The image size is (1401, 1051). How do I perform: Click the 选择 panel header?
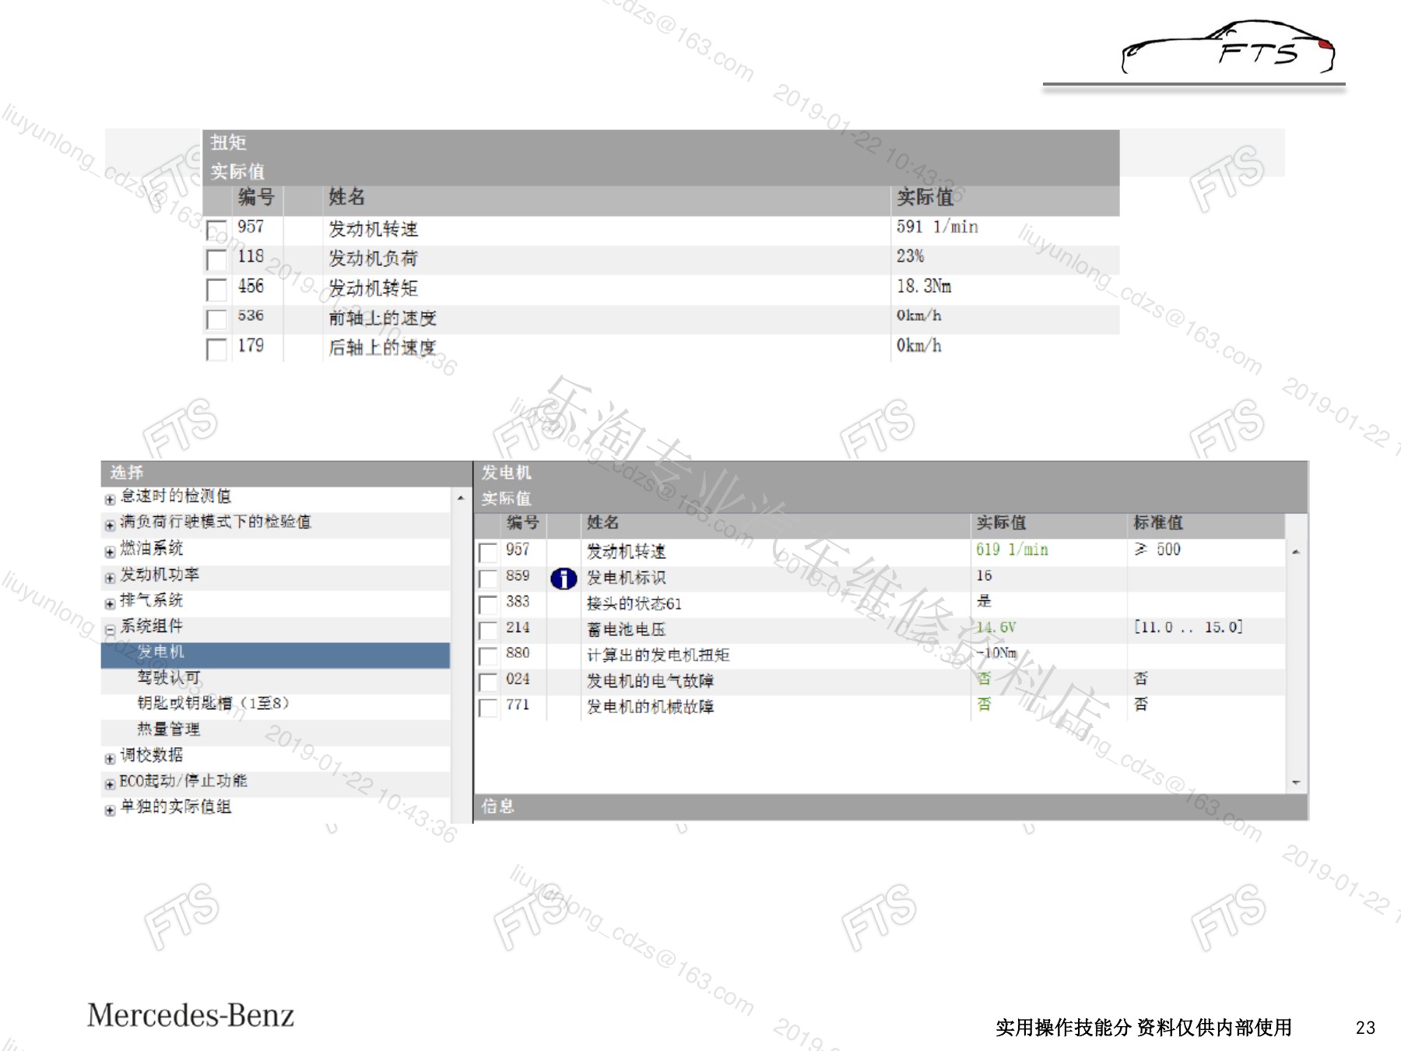(x=286, y=473)
